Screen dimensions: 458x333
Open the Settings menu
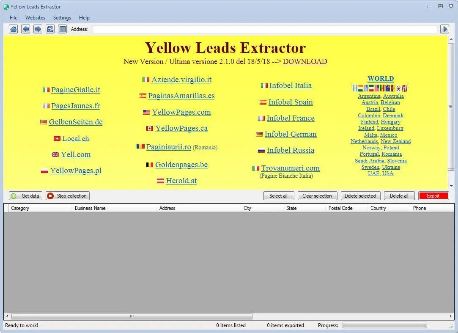(62, 18)
